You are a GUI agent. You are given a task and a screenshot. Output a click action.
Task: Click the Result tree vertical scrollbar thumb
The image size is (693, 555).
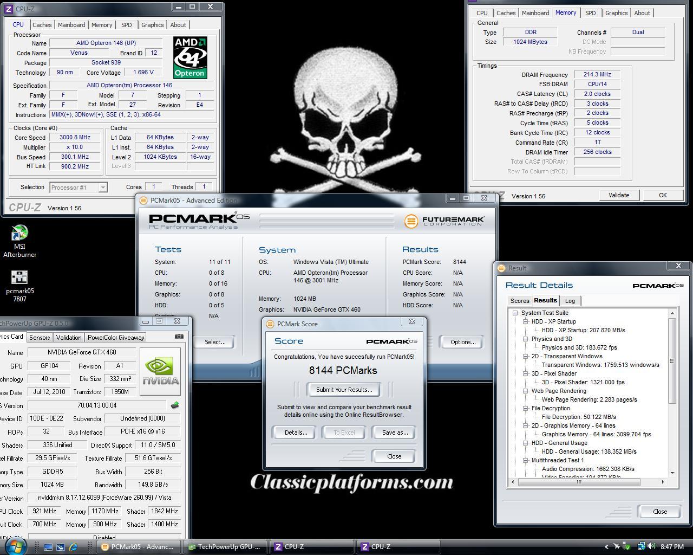[672, 361]
